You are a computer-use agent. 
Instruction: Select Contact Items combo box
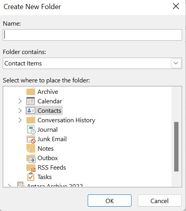tap(92, 63)
